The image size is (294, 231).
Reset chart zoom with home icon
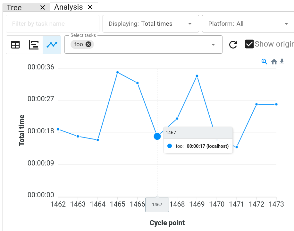point(274,62)
